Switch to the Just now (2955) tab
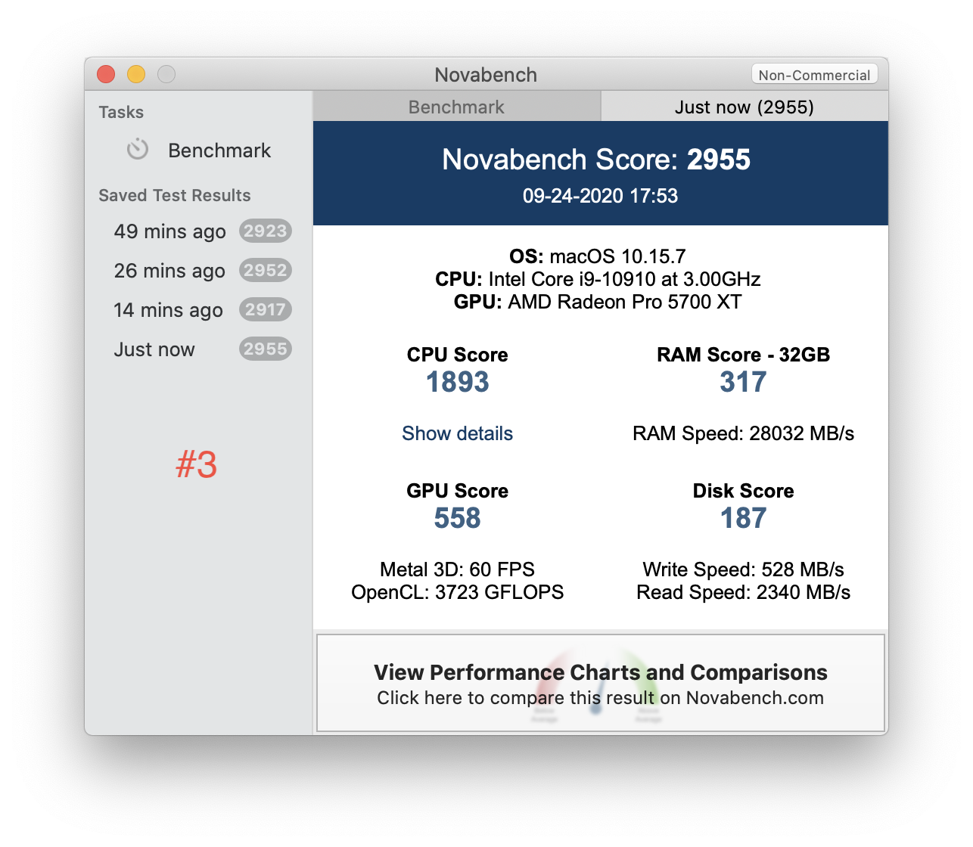The height and width of the screenshot is (847, 973). tap(745, 107)
